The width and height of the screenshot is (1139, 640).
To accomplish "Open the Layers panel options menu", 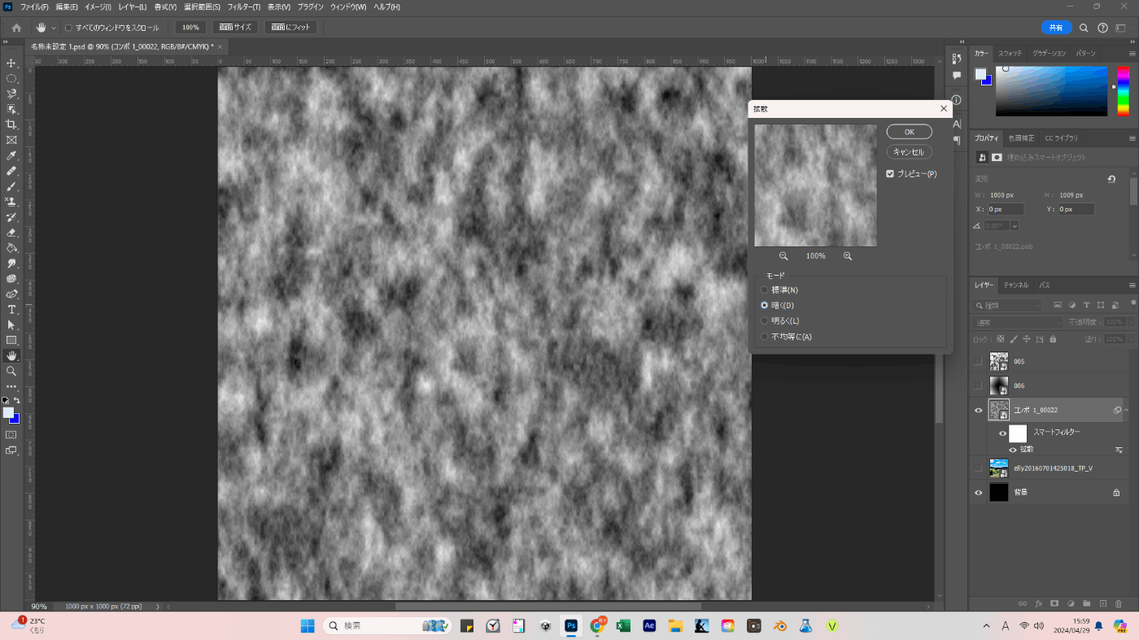I will click(x=1132, y=285).
